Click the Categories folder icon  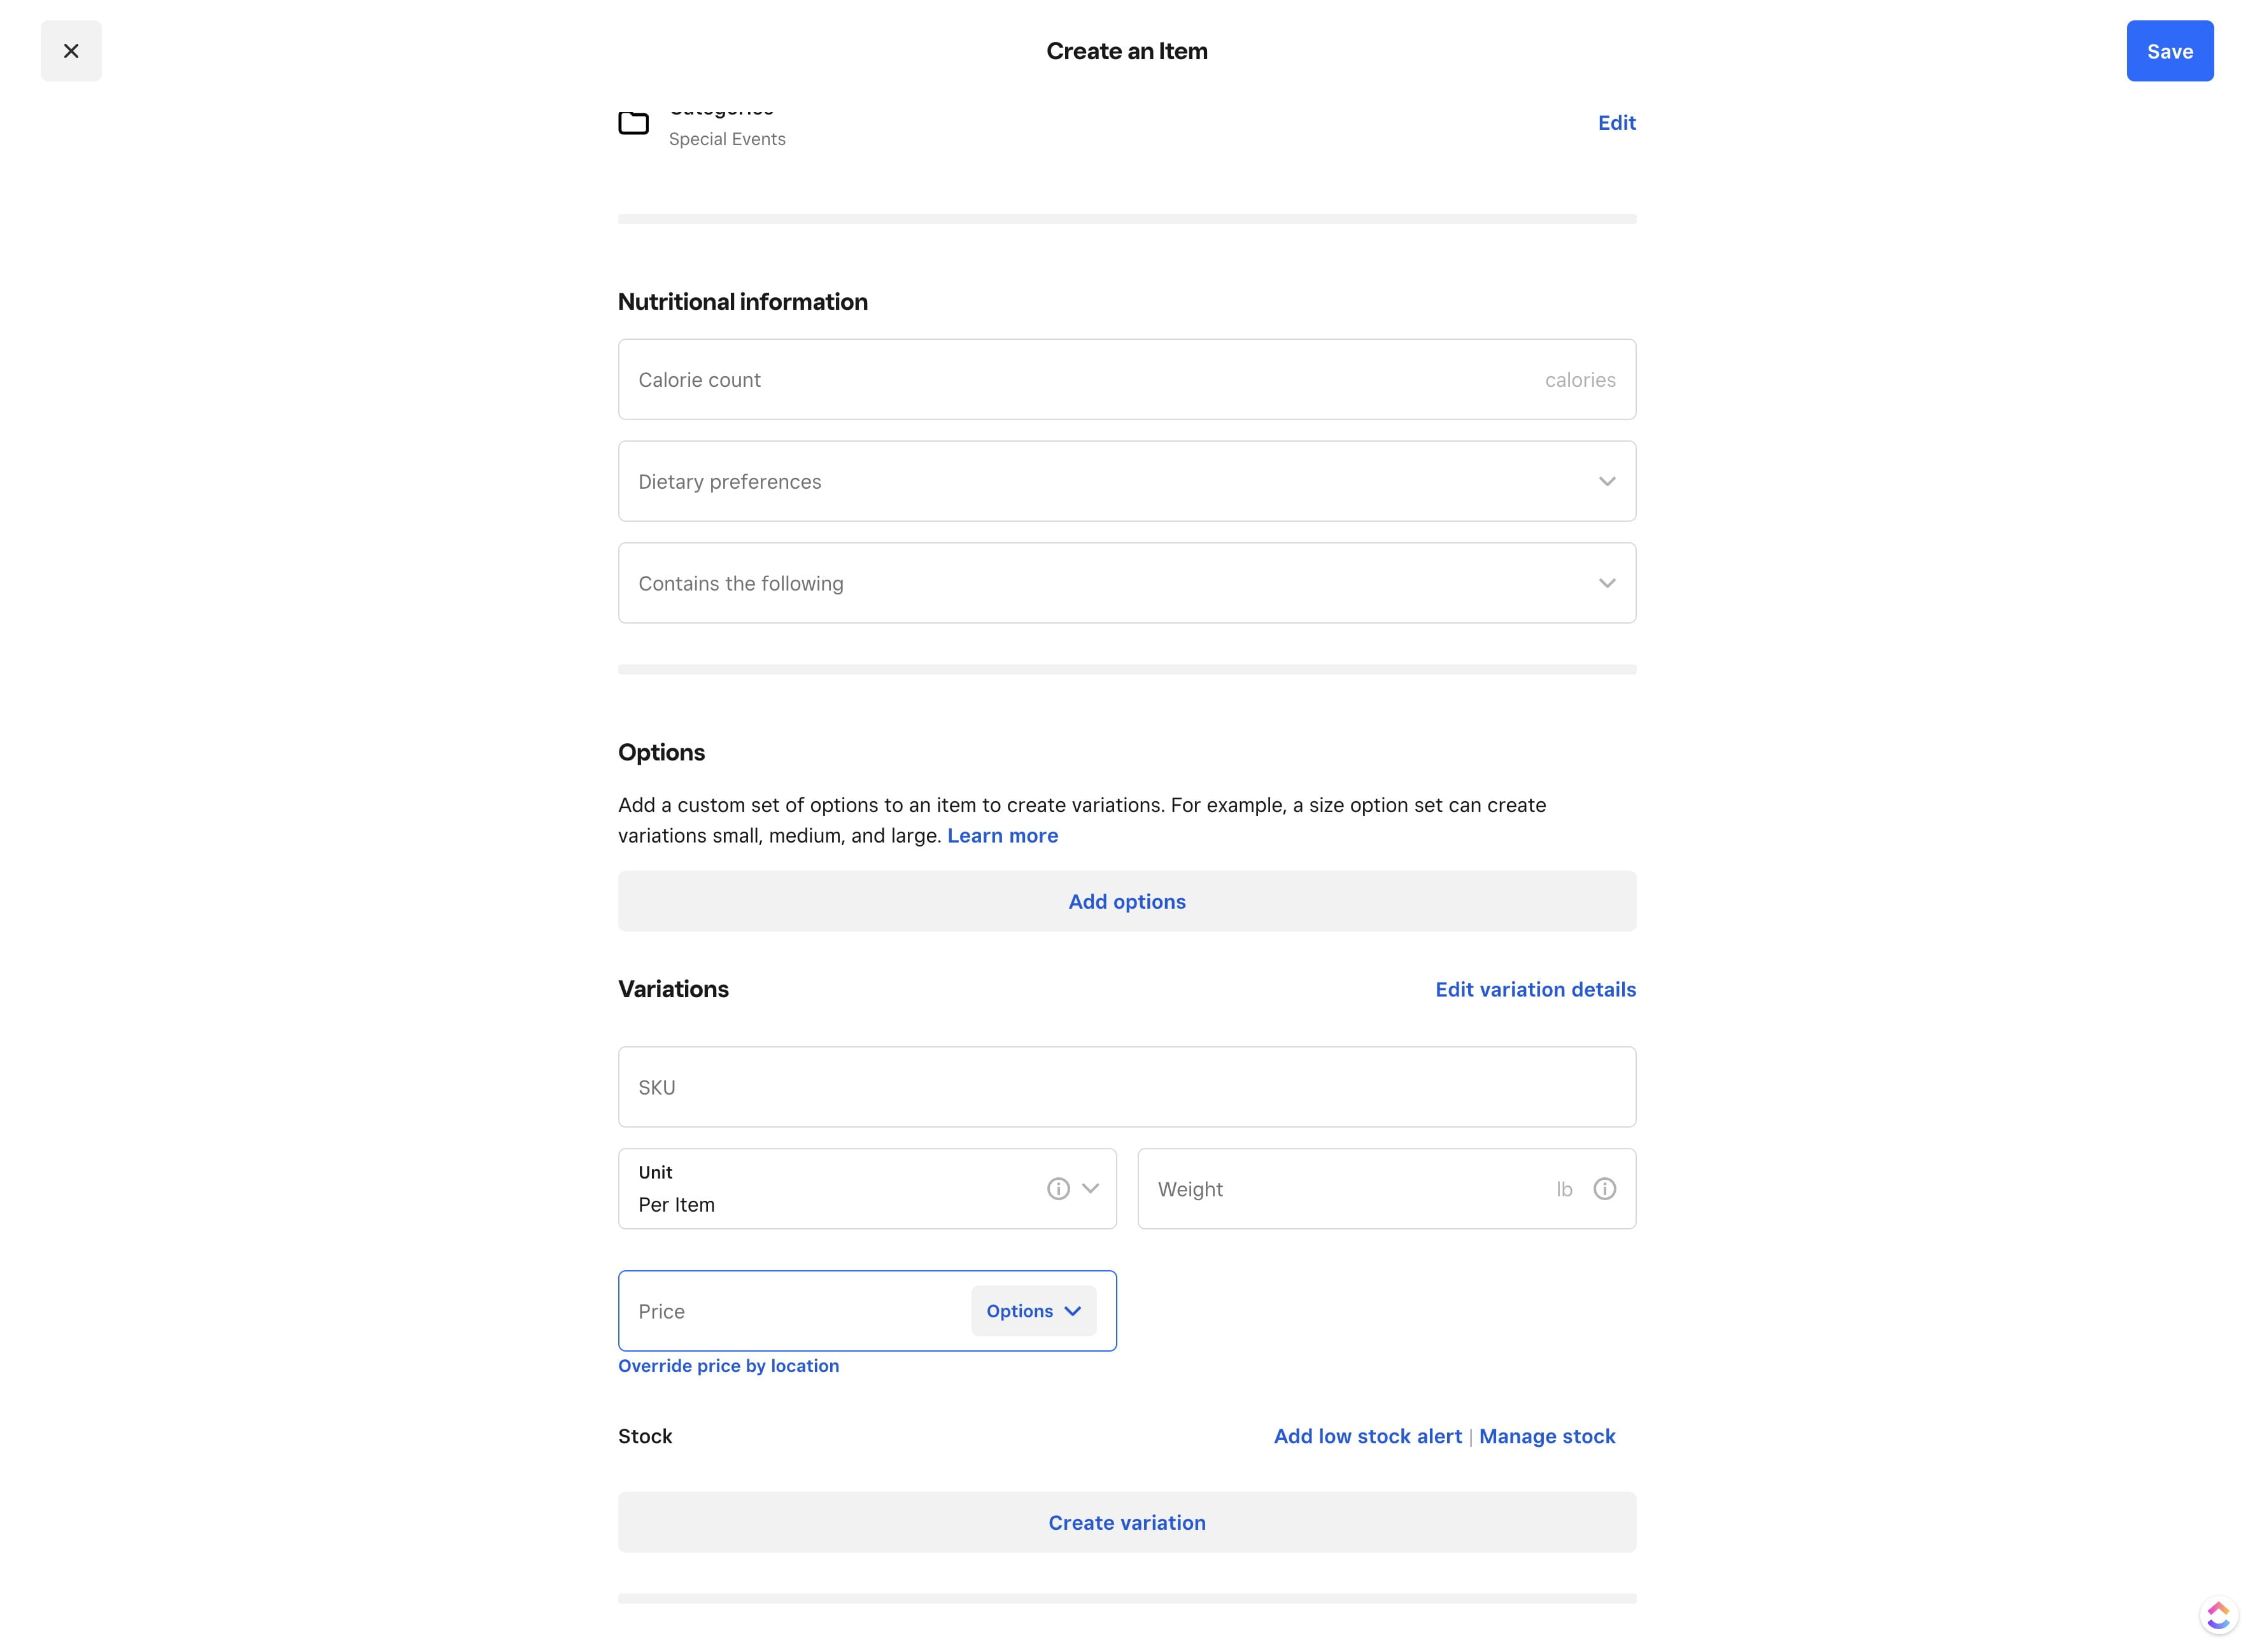[x=633, y=123]
